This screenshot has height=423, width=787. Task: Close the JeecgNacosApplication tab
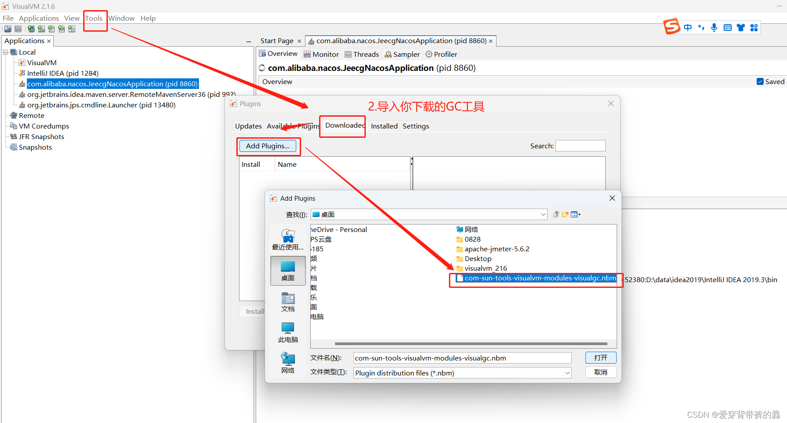(x=491, y=41)
